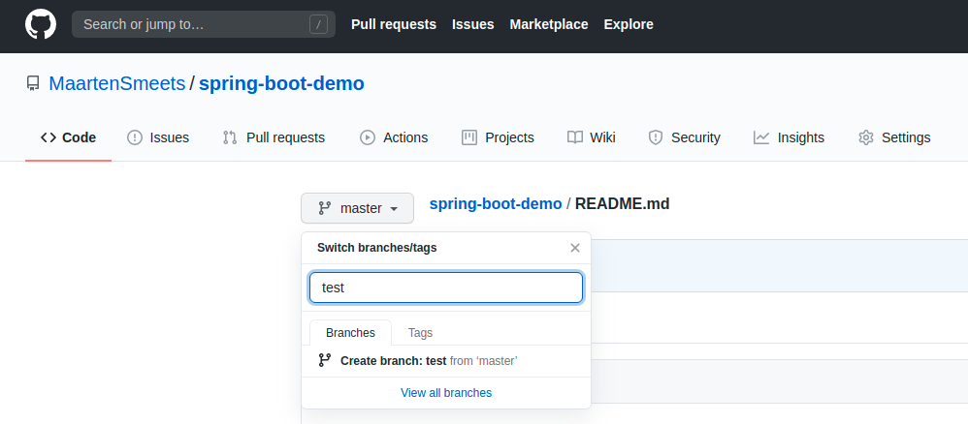Open the Security tab

pos(684,137)
